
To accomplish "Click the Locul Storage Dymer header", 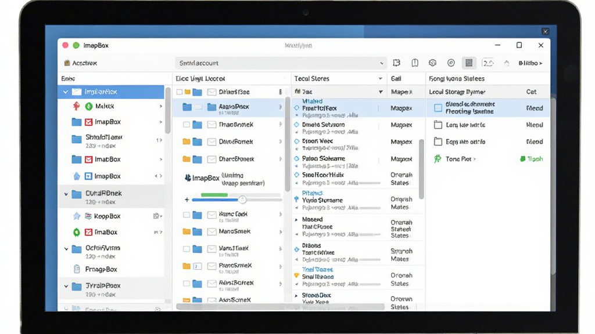I will [457, 92].
